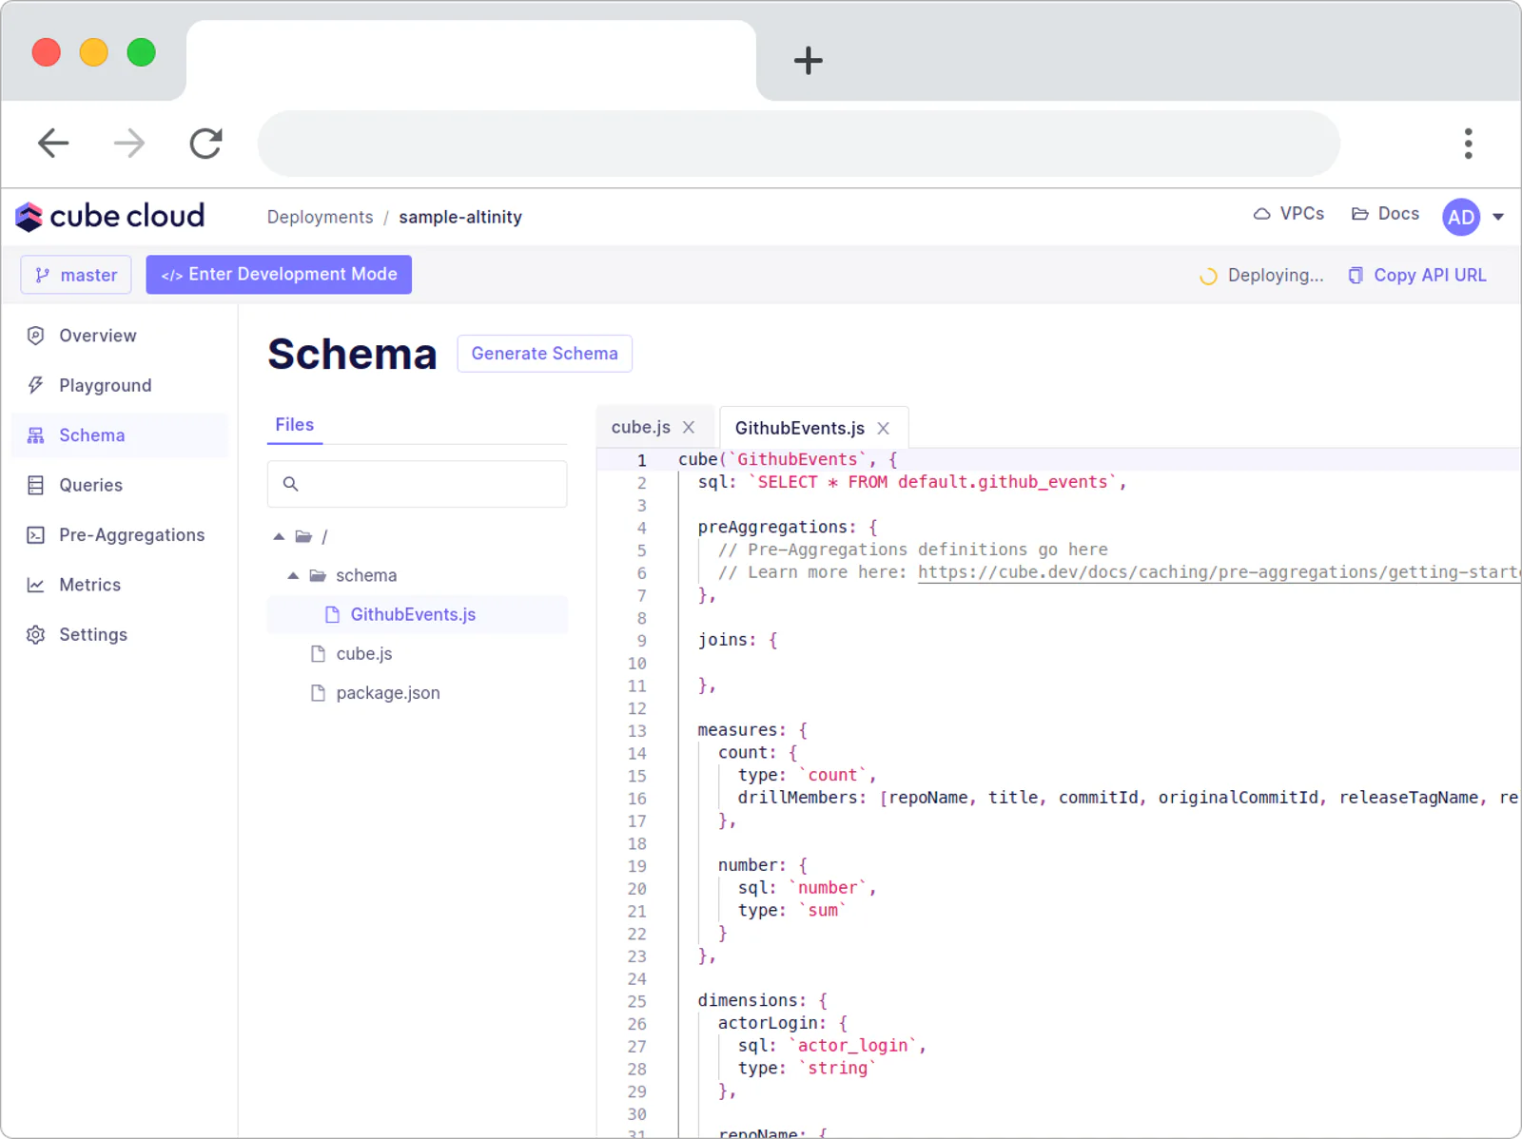Click the sample-altinity breadcrumb
Image resolution: width=1522 pixels, height=1139 pixels.
click(460, 217)
